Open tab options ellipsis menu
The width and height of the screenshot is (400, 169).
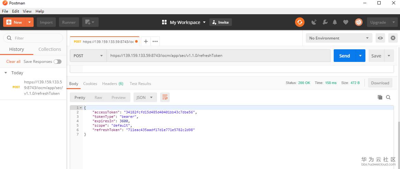155,41
